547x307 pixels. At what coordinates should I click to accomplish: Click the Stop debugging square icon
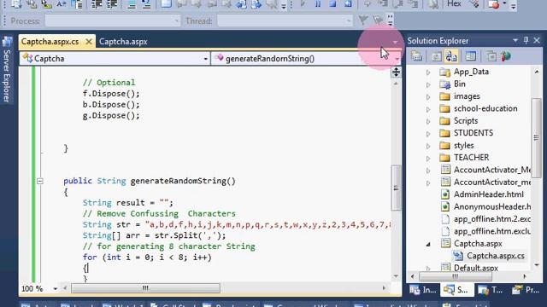click(332, 4)
